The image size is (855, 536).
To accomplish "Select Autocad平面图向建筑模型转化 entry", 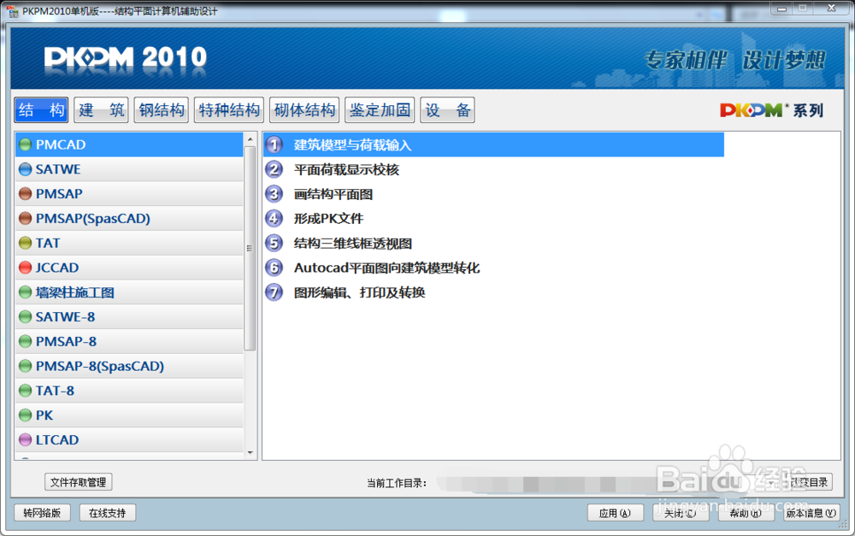I will tap(386, 268).
